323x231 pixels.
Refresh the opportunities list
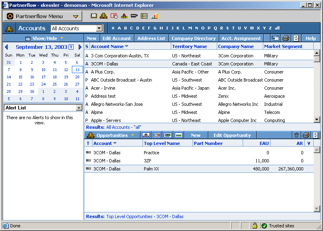click(316, 135)
